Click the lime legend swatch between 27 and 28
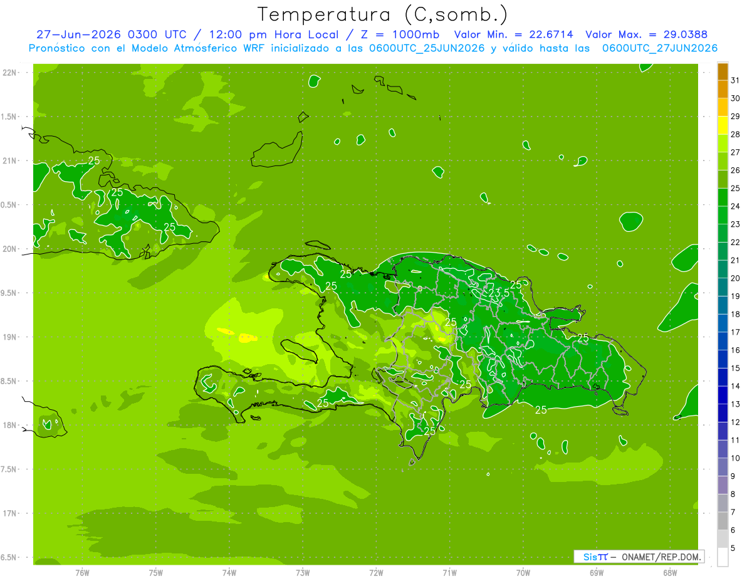This screenshot has height=581, width=752. pyautogui.click(x=723, y=143)
